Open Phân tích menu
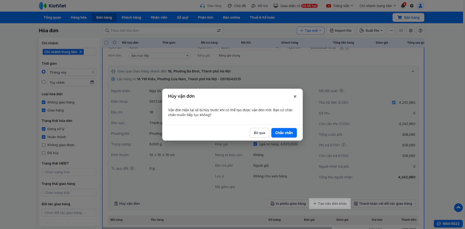The width and height of the screenshot is (465, 229). click(205, 17)
